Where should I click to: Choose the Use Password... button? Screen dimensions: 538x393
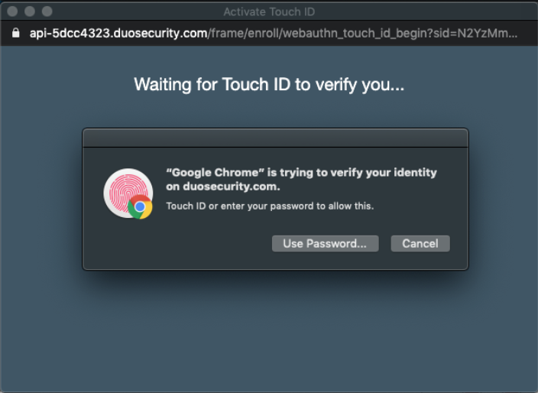[x=325, y=243]
